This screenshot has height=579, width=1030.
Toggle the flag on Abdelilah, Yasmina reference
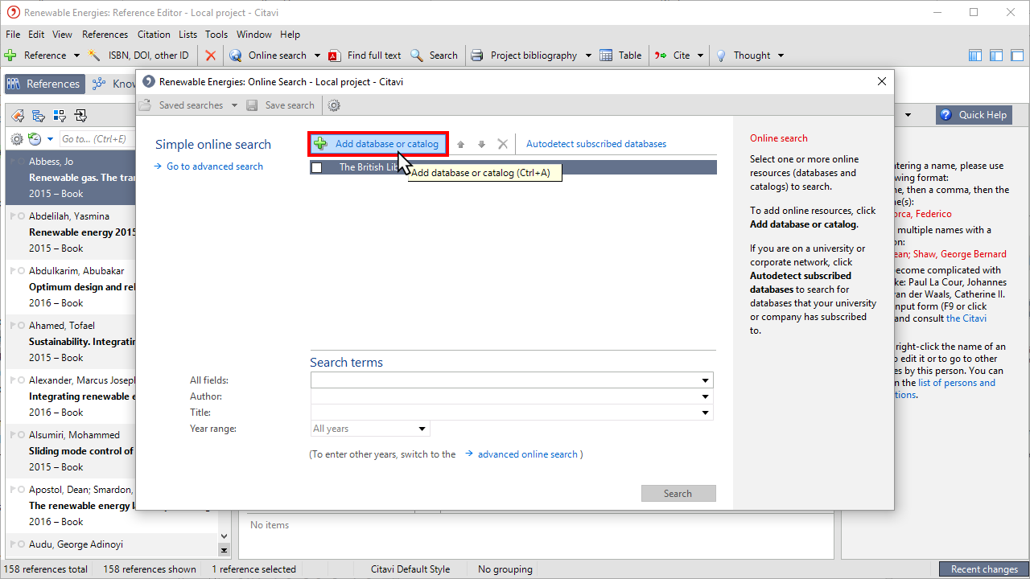tap(13, 216)
